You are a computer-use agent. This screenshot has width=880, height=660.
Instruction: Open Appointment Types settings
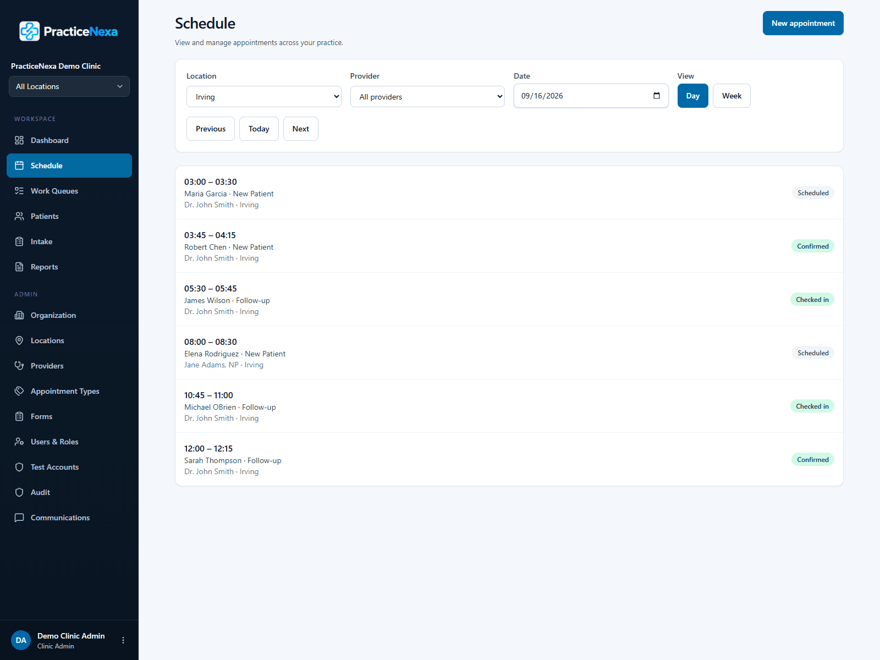[69, 391]
